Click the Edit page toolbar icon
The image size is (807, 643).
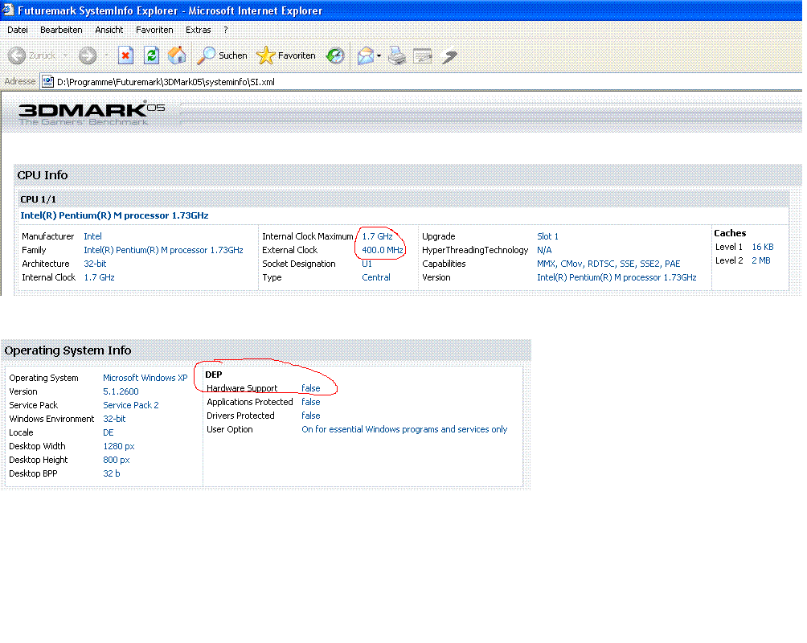(423, 55)
